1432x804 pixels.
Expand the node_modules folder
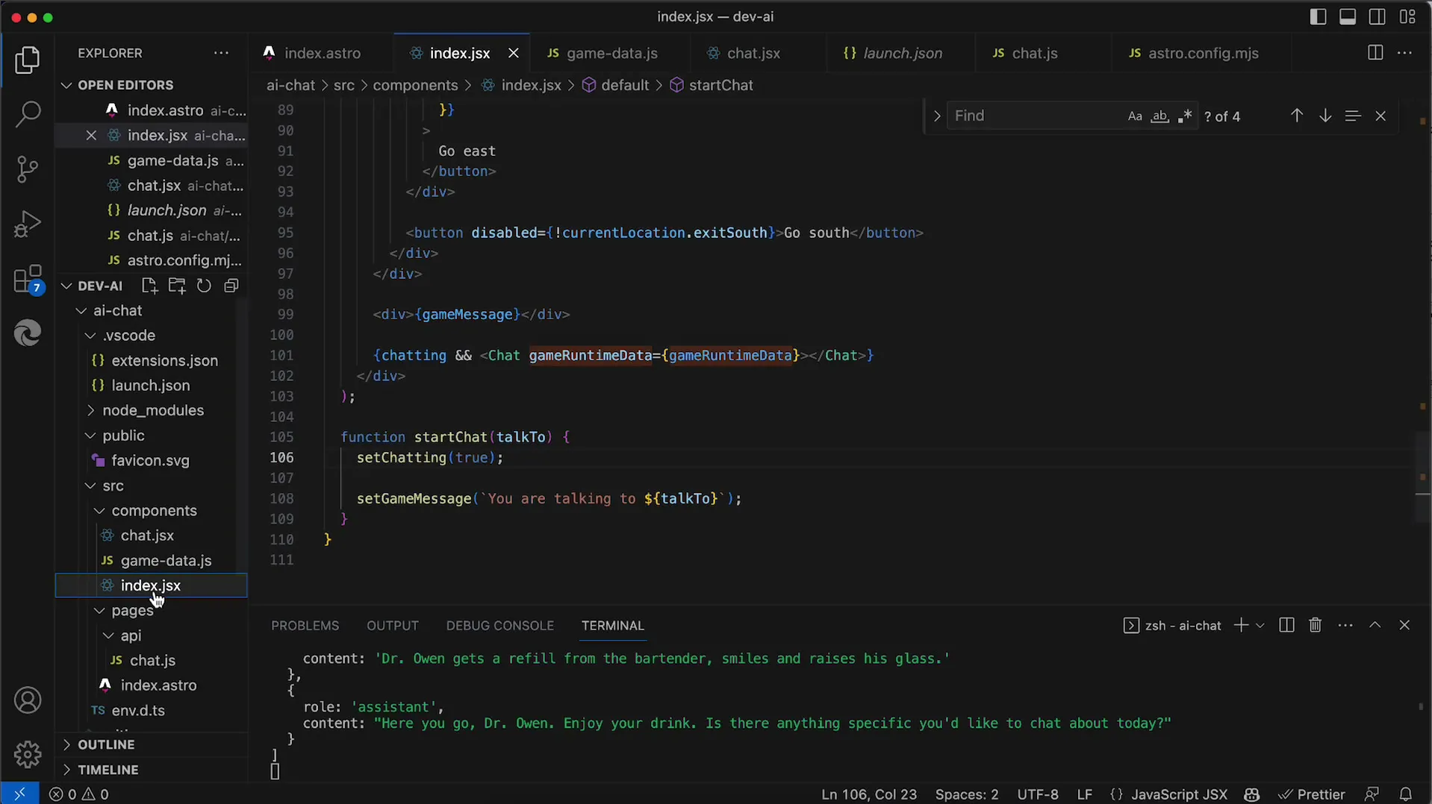(152, 410)
